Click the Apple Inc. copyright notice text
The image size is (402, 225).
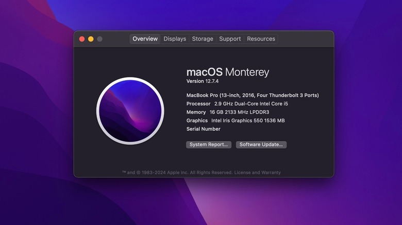click(x=177, y=173)
